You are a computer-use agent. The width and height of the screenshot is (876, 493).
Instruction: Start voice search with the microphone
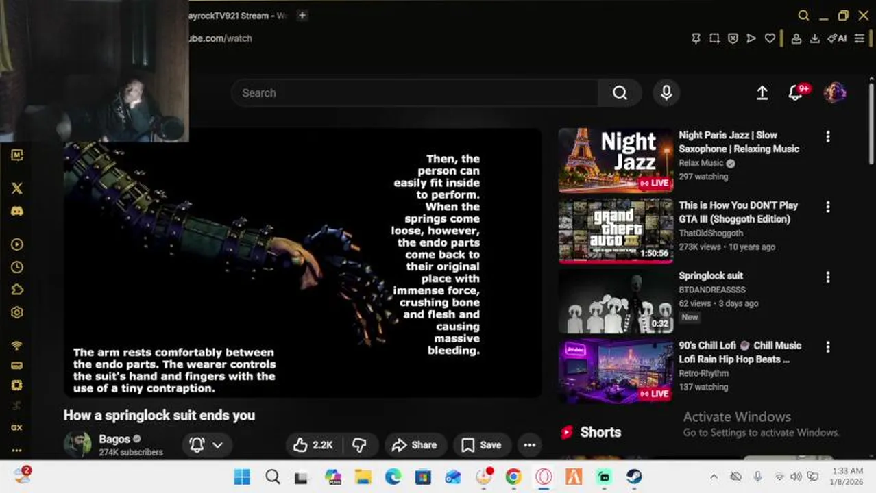click(x=666, y=93)
